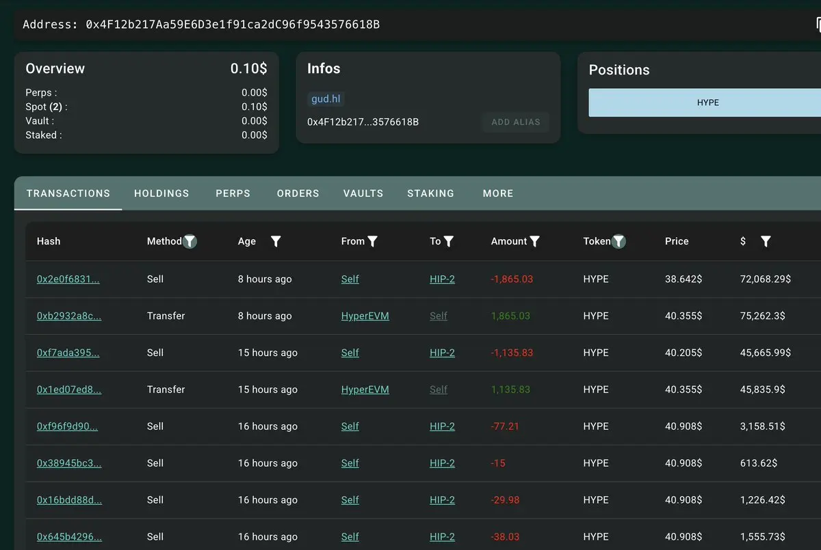Open transaction hash 0x2e0f6831...
The height and width of the screenshot is (550, 821).
tap(68, 279)
